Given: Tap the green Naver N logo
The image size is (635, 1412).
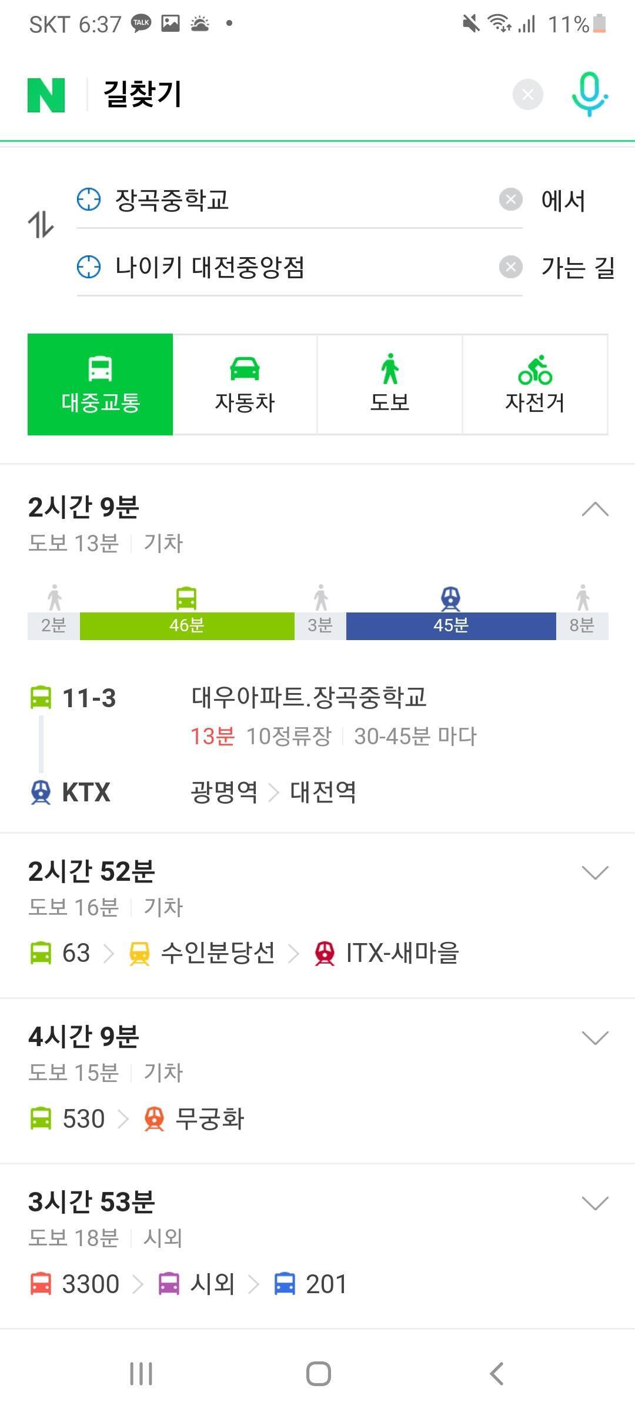Looking at the screenshot, I should tap(46, 95).
